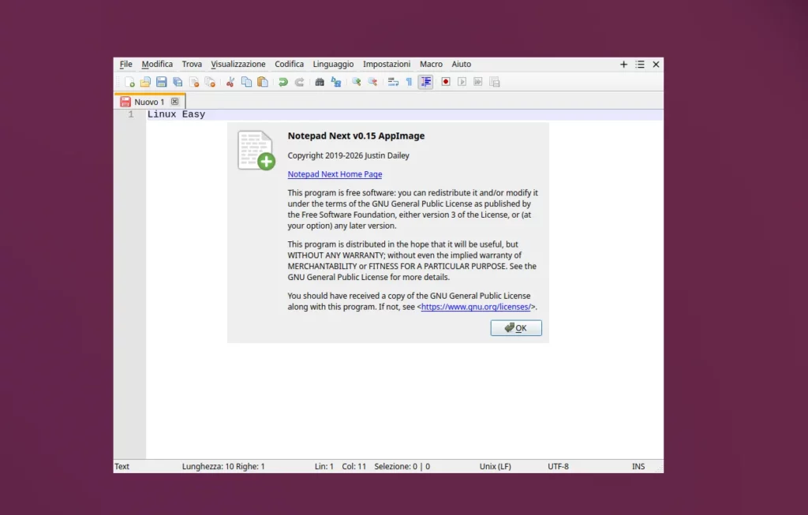Click the X icon in the menu bar
This screenshot has width=808, height=515.
656,65
